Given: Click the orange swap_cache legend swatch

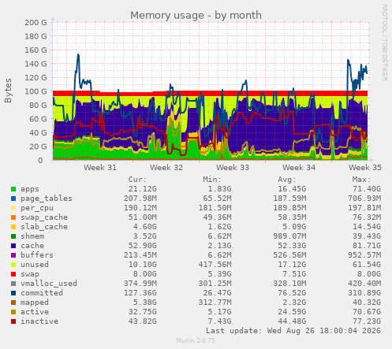Looking at the screenshot, I should pyautogui.click(x=13, y=217).
